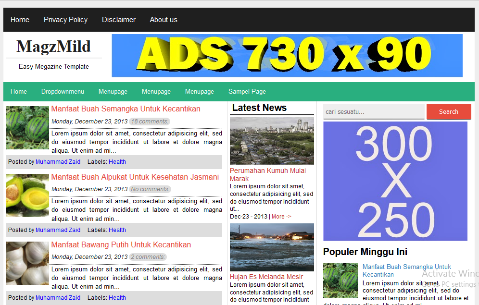Open author Muhammad Zaid of the Alpukat post
Screen dimensions: 479x305
click(x=58, y=230)
